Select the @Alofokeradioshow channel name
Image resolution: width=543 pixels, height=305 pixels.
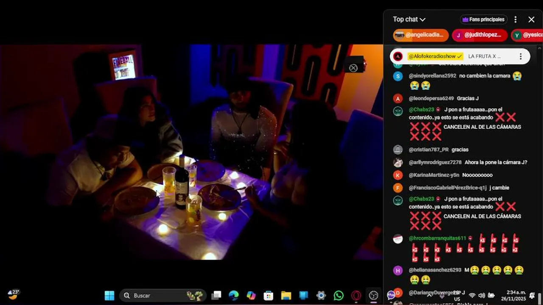coord(435,56)
